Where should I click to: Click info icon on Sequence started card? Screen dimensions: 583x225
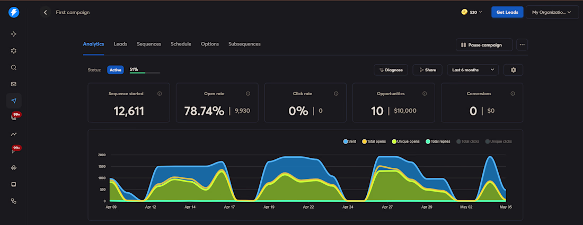pos(160,94)
